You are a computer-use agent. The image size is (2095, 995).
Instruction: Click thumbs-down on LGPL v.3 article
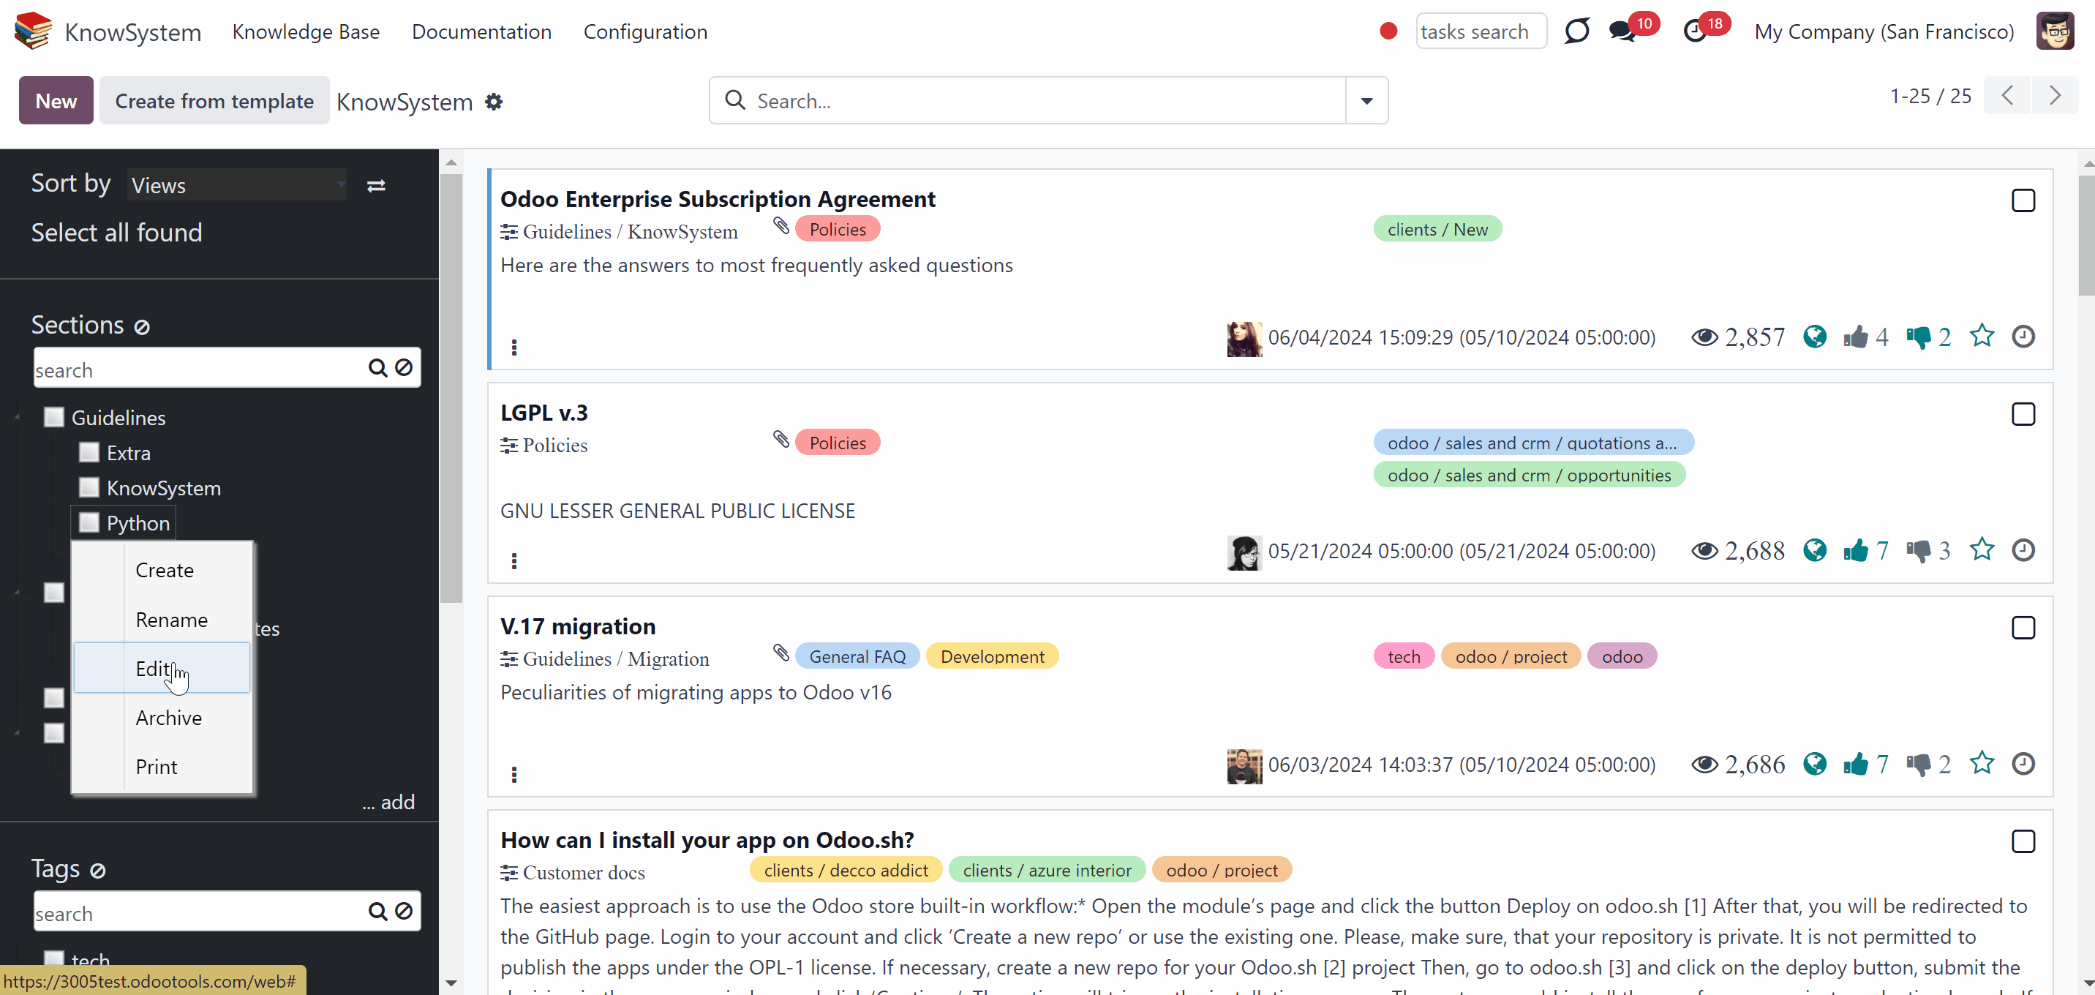point(1918,551)
